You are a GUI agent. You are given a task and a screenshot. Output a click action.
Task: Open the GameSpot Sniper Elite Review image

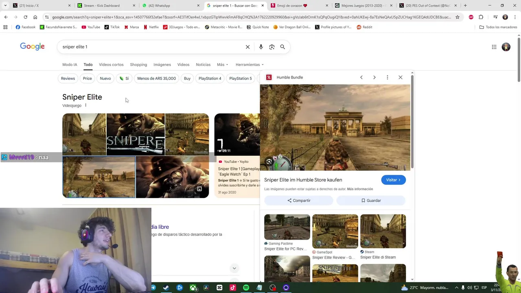pos(335,231)
